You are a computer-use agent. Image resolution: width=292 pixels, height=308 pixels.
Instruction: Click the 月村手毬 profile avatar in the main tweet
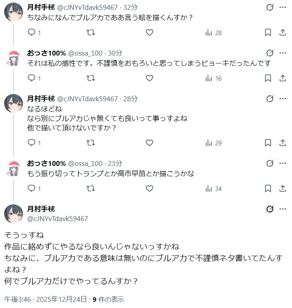pos(14,213)
